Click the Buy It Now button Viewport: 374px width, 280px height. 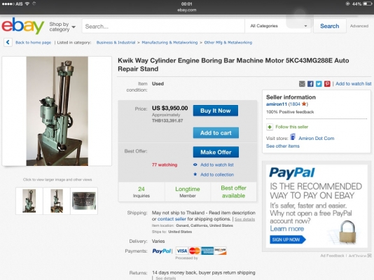pos(216,111)
